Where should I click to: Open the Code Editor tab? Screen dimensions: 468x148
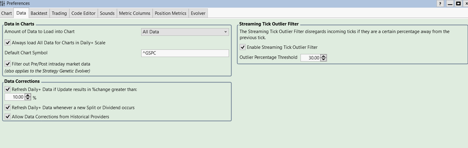coord(83,13)
